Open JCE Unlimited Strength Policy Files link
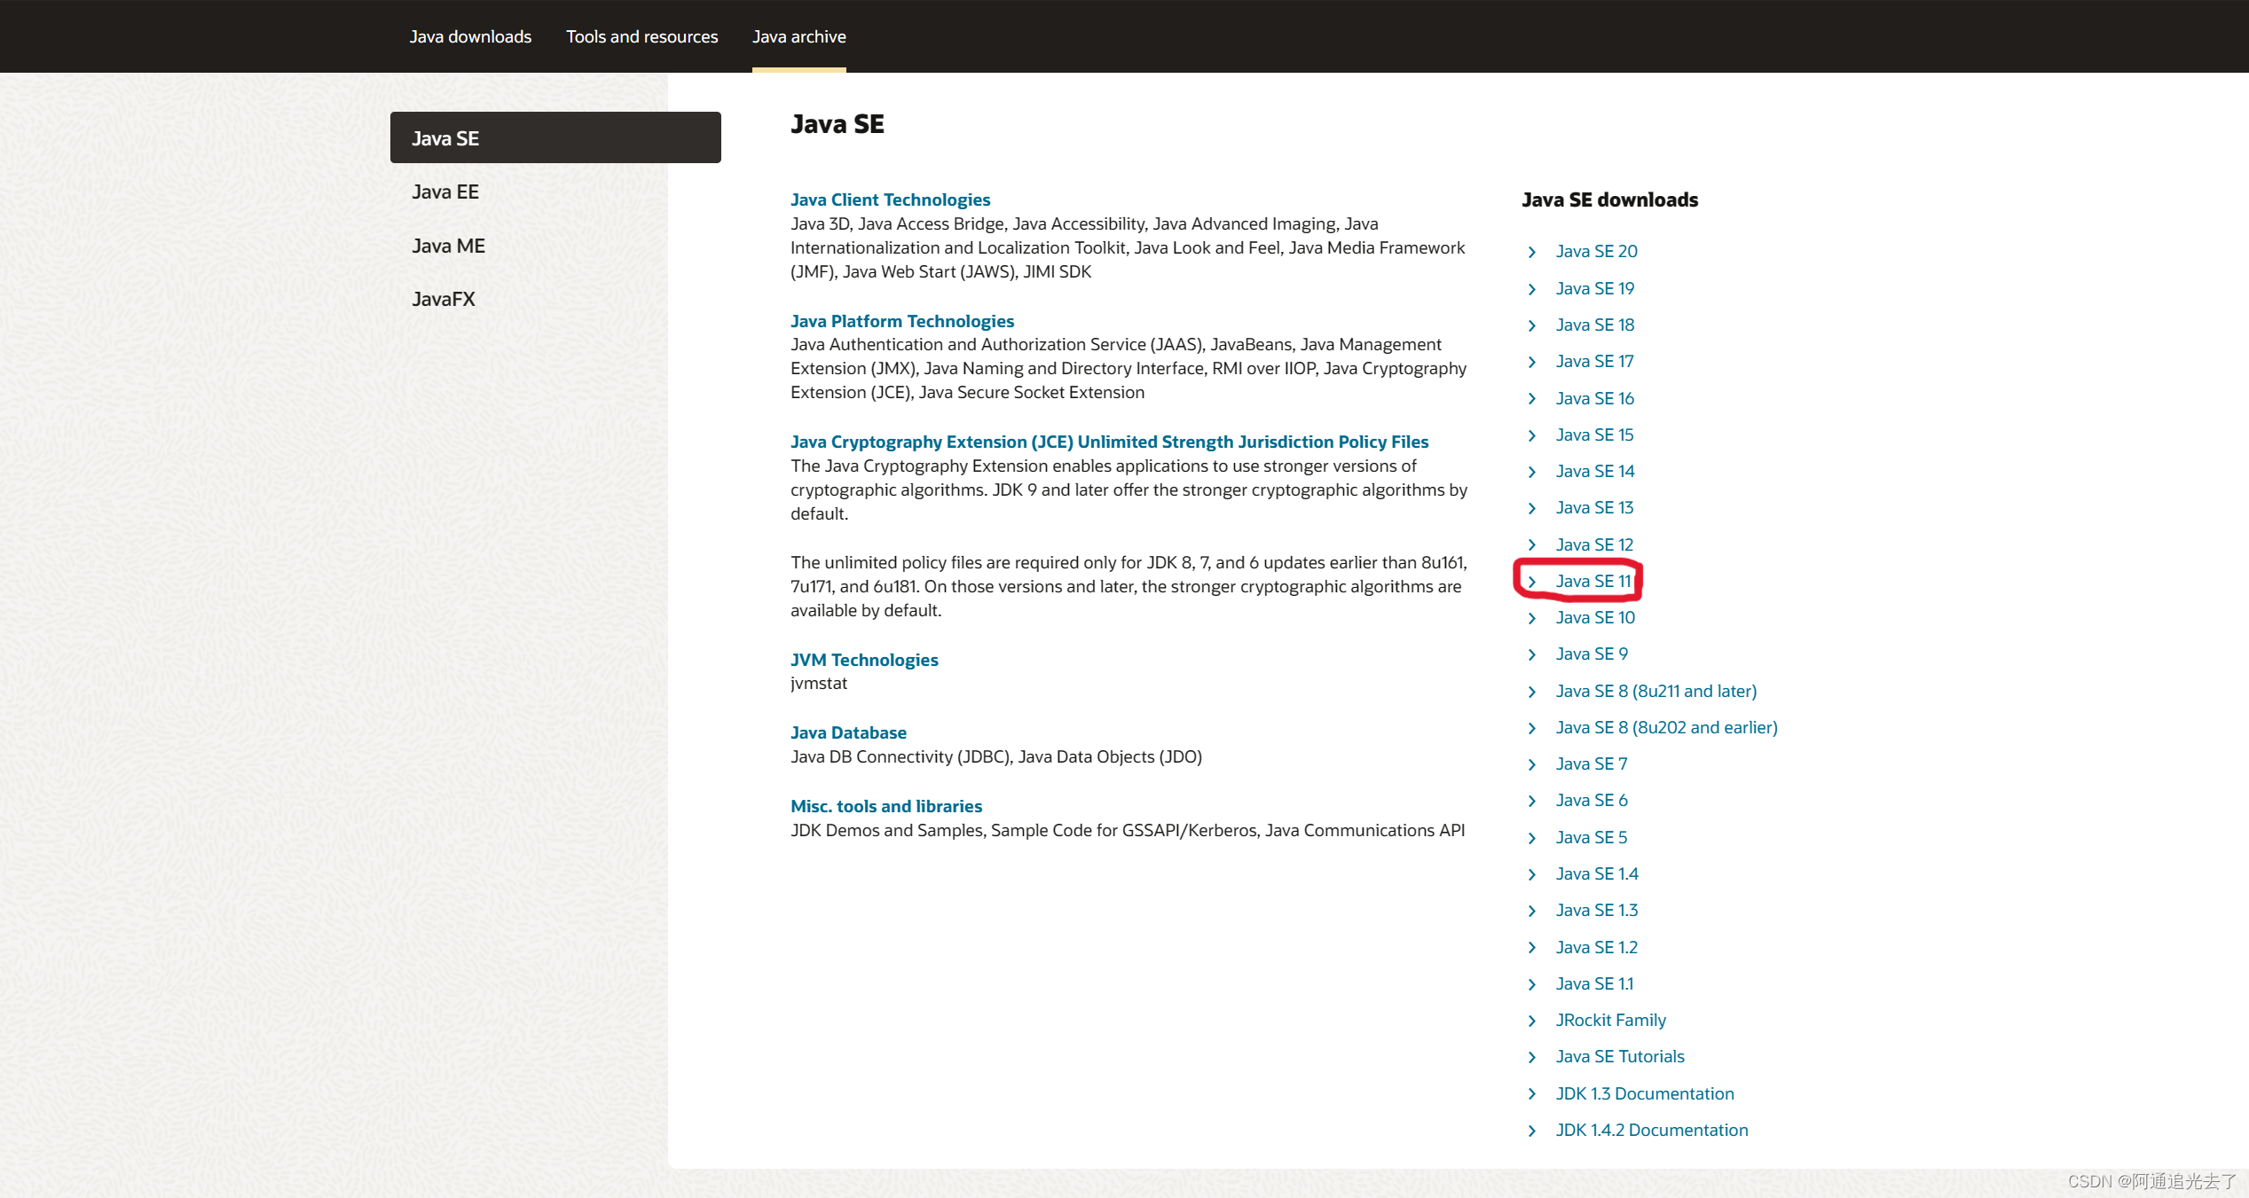The width and height of the screenshot is (2249, 1198). [1109, 442]
